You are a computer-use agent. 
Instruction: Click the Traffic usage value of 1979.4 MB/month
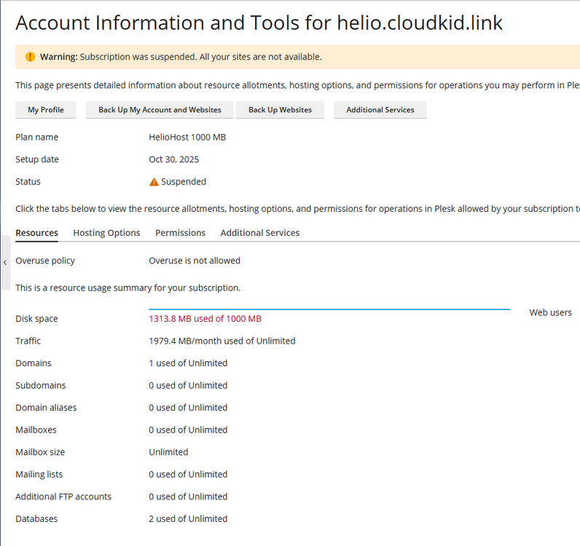point(222,341)
